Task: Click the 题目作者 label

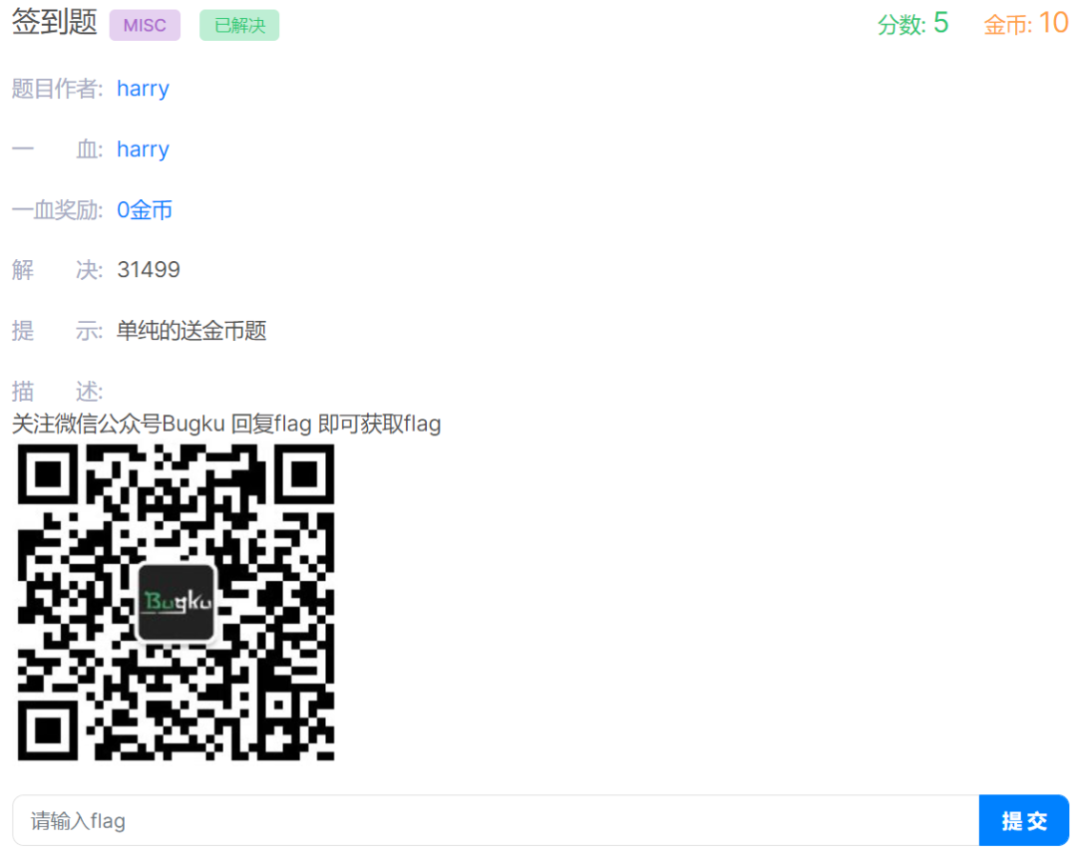Action: coord(57,89)
